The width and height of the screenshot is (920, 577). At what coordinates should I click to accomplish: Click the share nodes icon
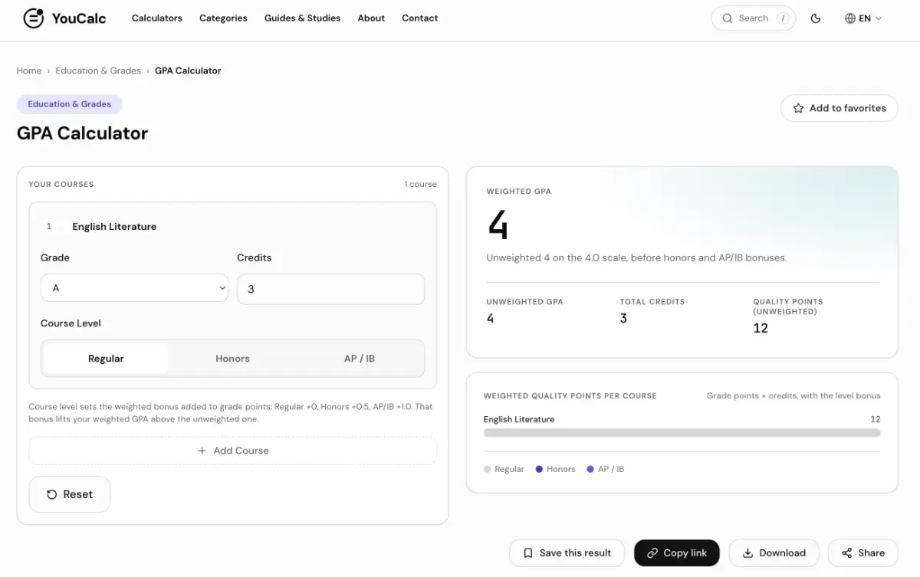846,552
